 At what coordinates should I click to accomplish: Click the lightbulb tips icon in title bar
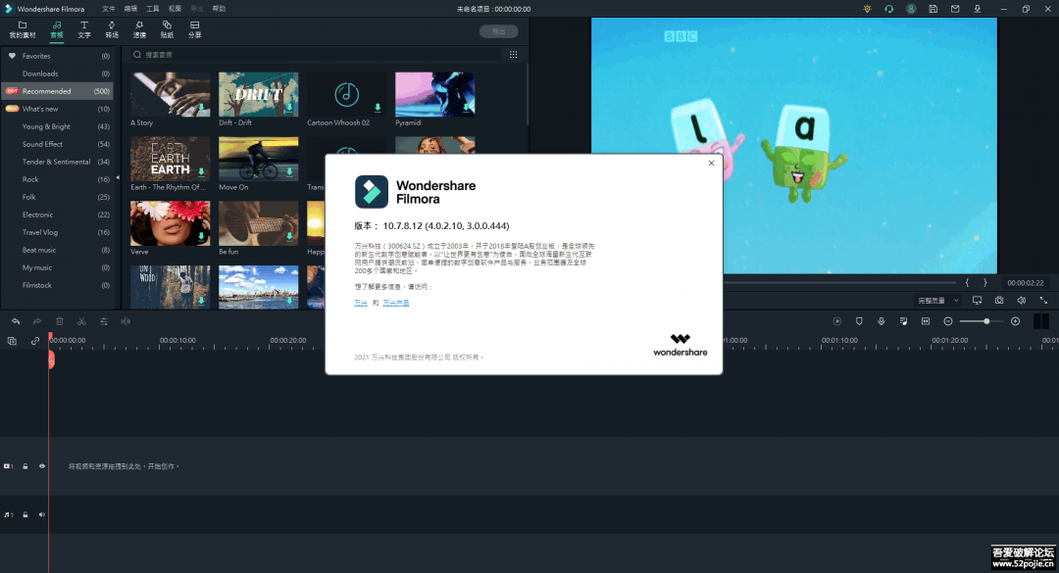[x=867, y=9]
